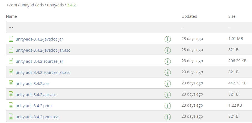Open unity-ads-3.4.2.aar file link
The image size is (252, 123).
click(x=32, y=84)
